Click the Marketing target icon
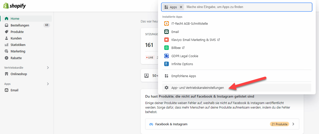319x134 pixels. coord(7,51)
